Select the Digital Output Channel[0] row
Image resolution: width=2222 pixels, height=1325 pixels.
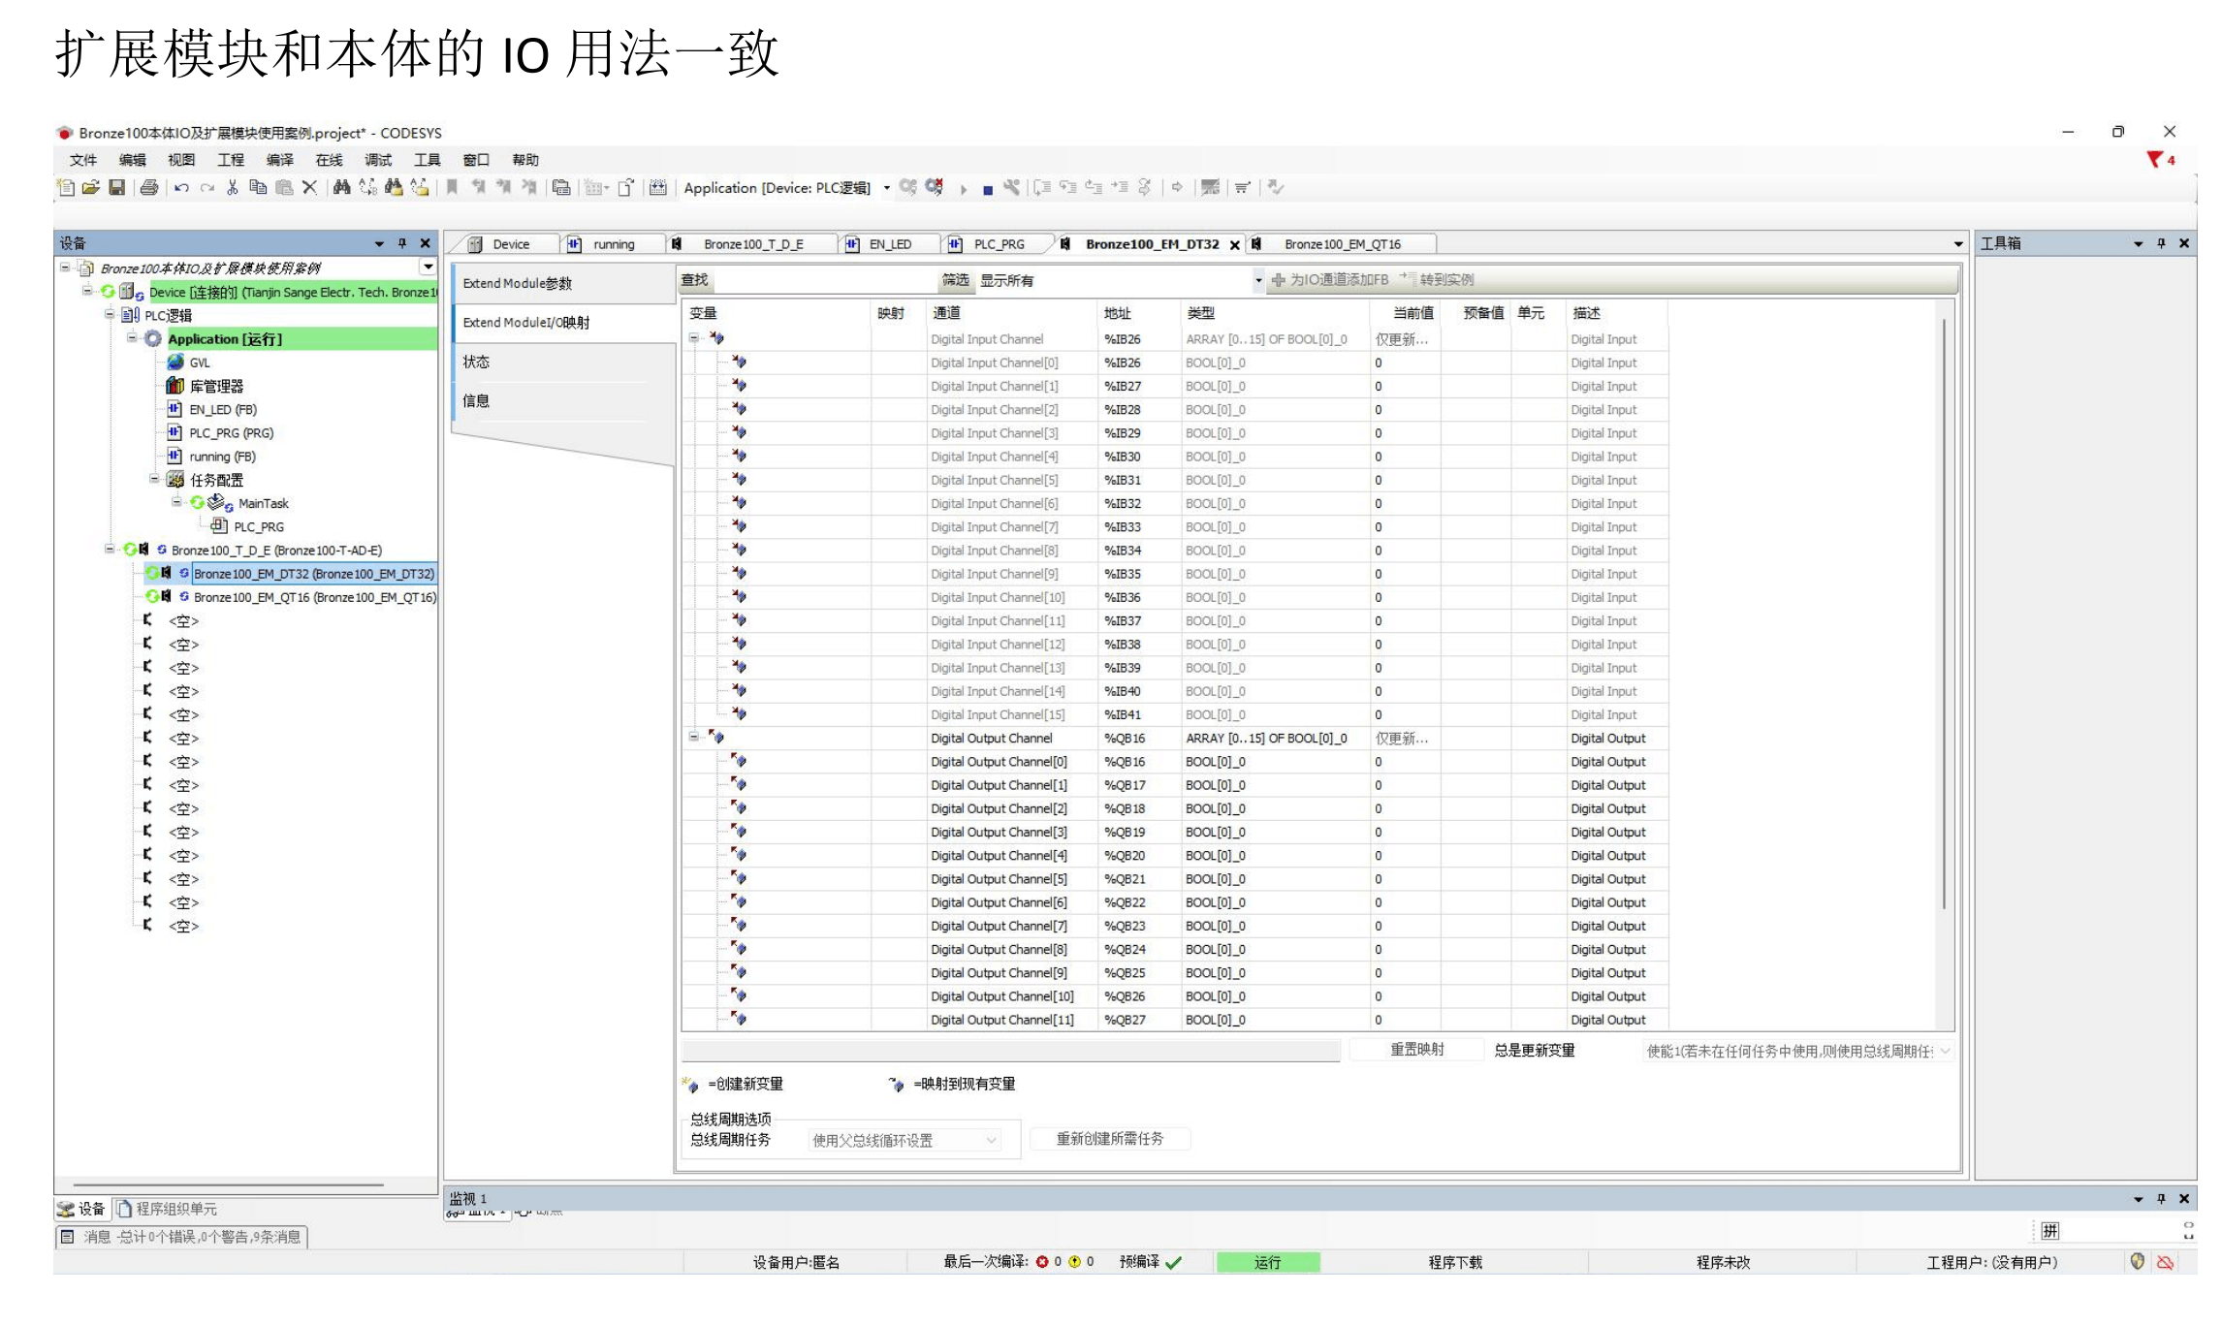(1173, 762)
